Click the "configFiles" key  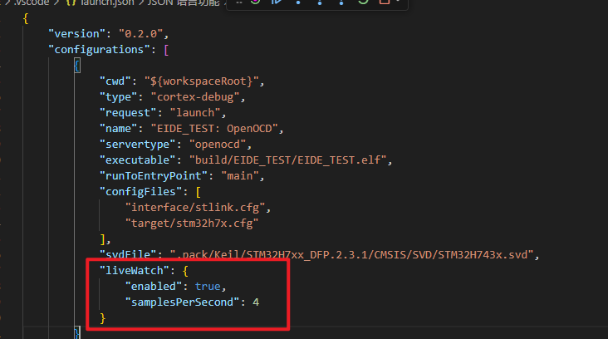tap(140, 192)
